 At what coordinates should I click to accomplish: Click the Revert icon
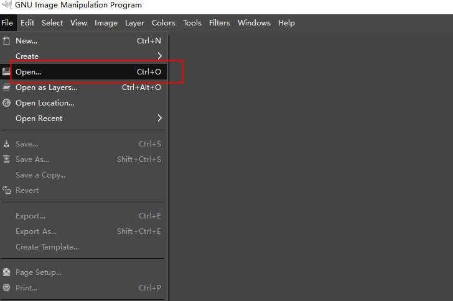click(7, 190)
